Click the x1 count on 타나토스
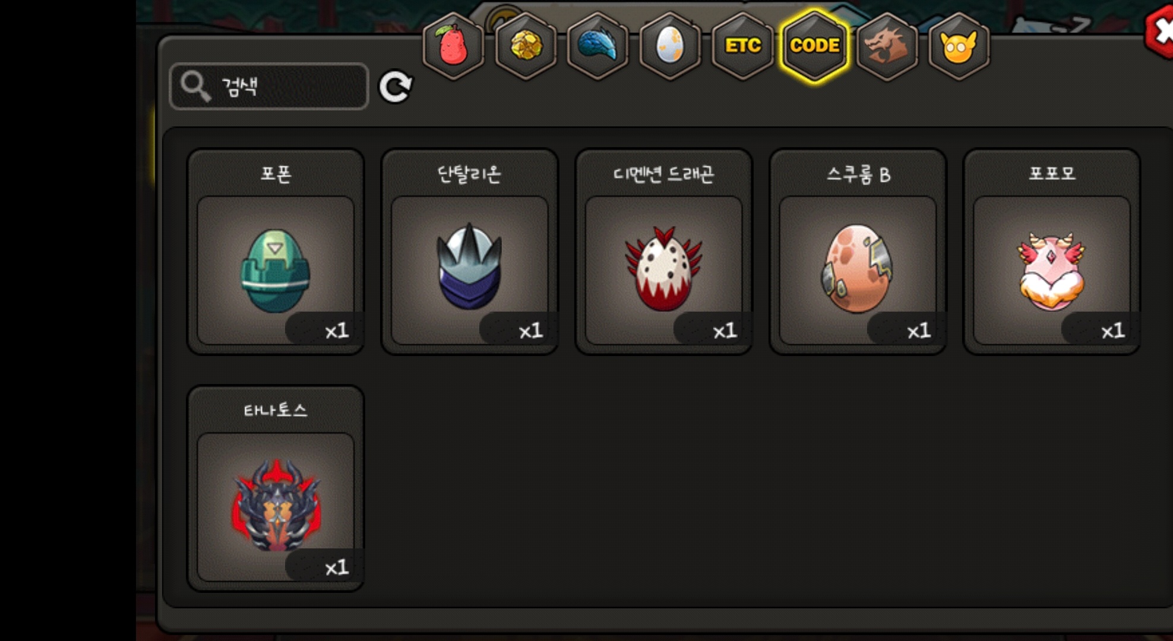This screenshot has height=641, width=1173. [x=337, y=567]
